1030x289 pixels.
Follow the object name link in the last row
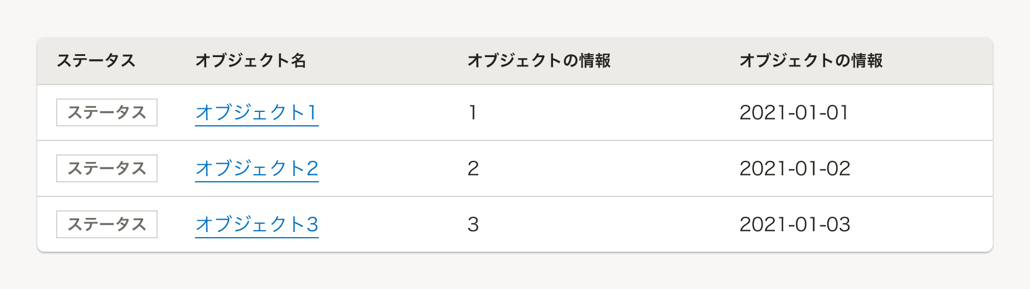(256, 224)
